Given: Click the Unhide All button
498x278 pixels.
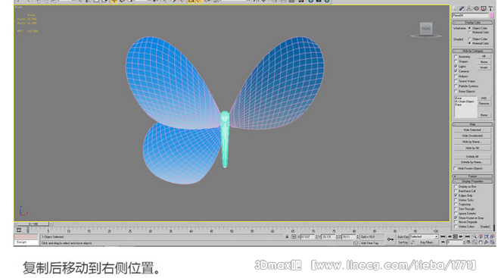Looking at the screenshot, I should click(x=472, y=157).
